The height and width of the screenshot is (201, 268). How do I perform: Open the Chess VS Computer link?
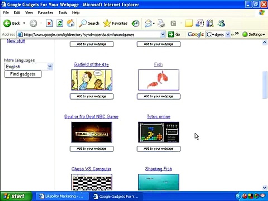tap(92, 169)
